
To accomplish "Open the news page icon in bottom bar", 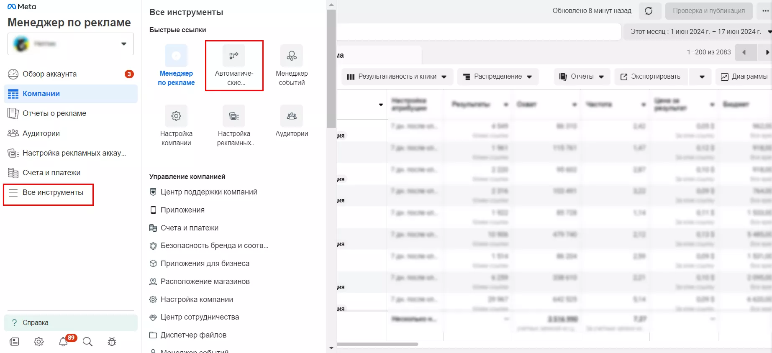I will [x=14, y=342].
